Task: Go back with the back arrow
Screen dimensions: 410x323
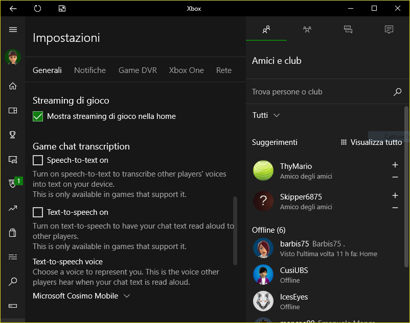Action: (x=13, y=9)
